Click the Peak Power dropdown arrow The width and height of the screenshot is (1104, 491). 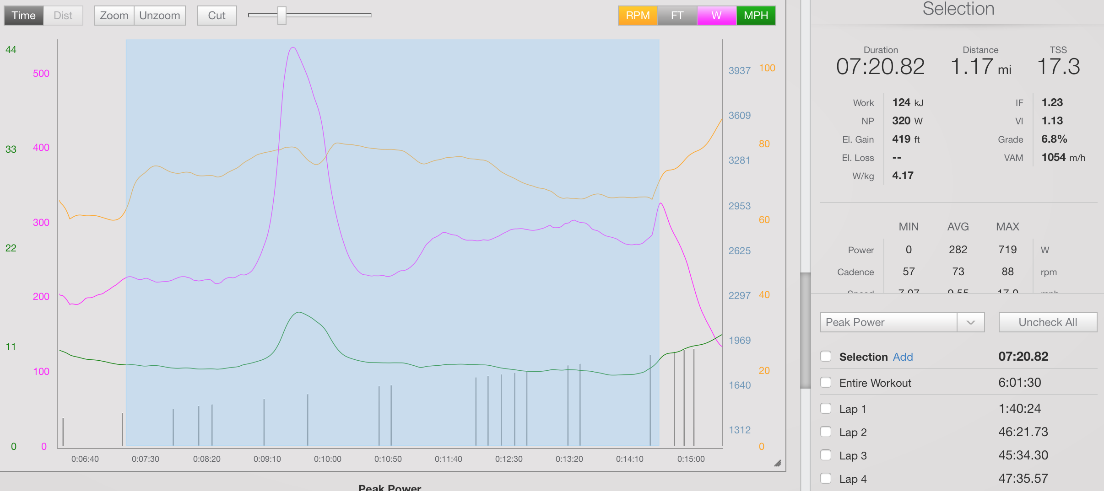pyautogui.click(x=970, y=322)
